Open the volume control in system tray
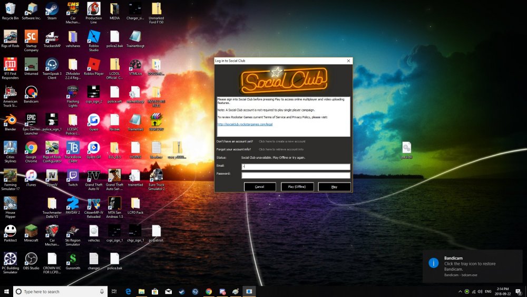This screenshot has width=527, height=297. pyautogui.click(x=480, y=291)
